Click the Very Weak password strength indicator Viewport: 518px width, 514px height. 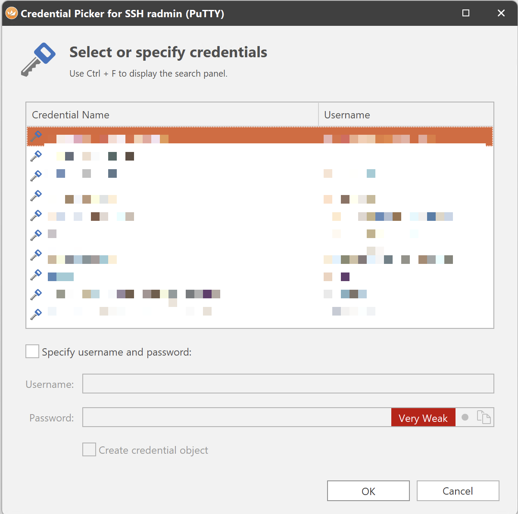pyautogui.click(x=423, y=418)
